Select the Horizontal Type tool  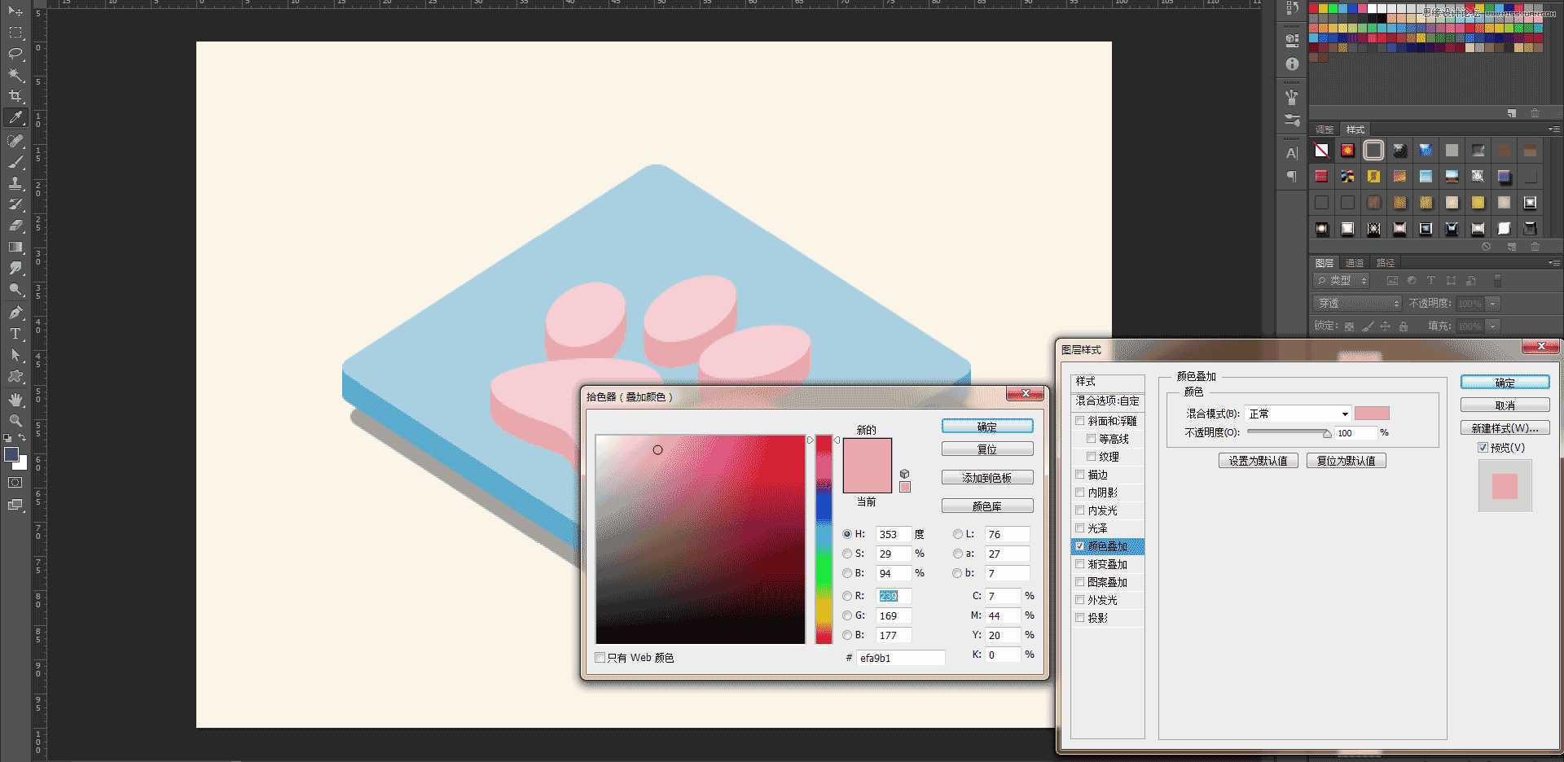click(16, 333)
